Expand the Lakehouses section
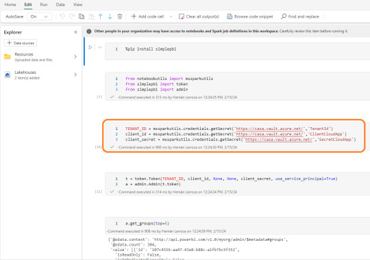370x260 pixels. pos(75,75)
